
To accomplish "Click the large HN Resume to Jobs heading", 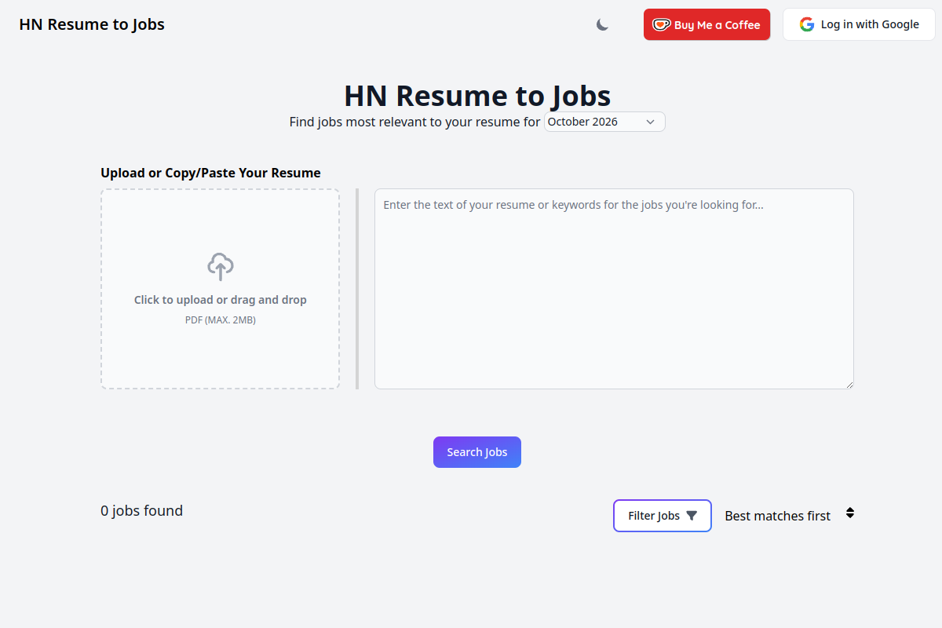I will pos(477,96).
